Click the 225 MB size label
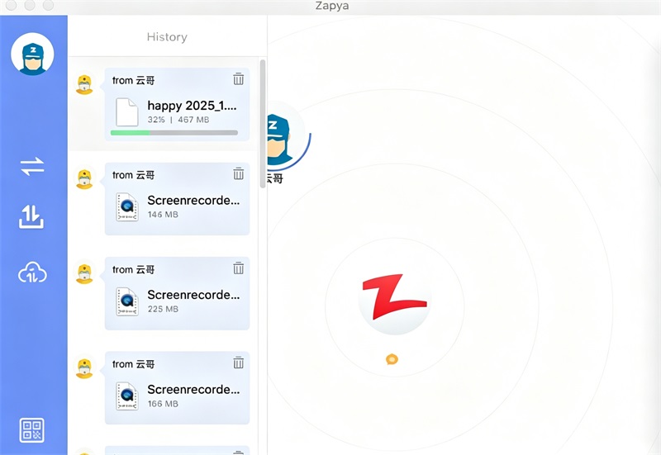661x455 pixels. [163, 309]
